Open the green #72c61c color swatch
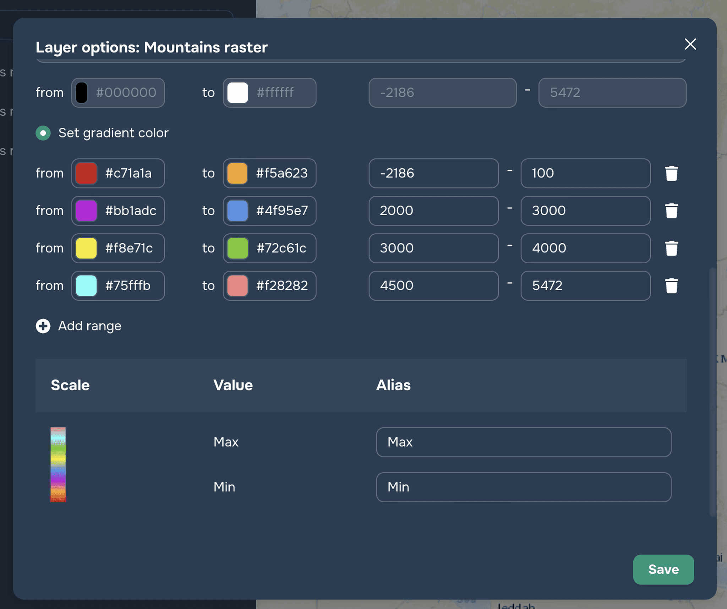Screen dimensions: 727x609 click(x=237, y=248)
